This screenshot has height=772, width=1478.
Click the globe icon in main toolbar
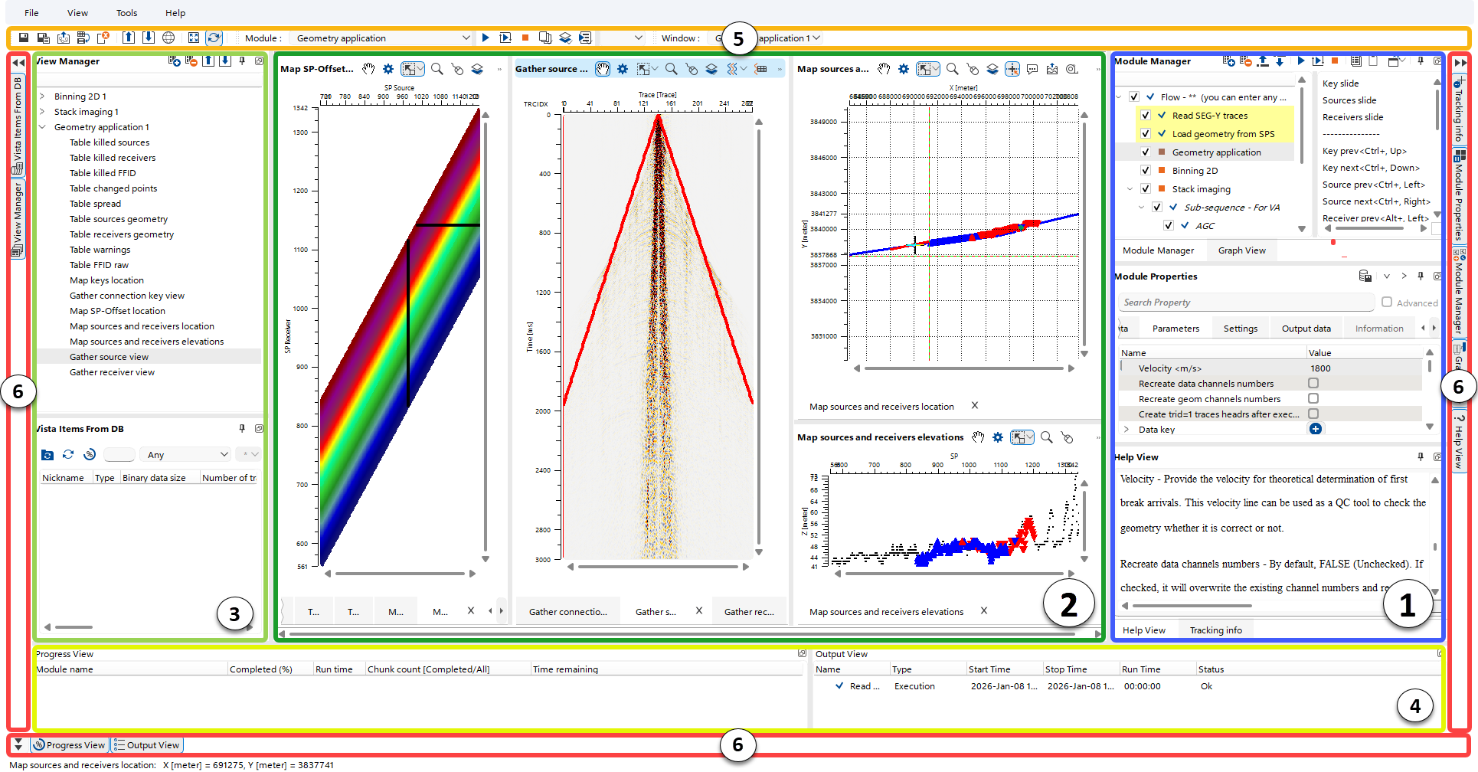point(168,38)
